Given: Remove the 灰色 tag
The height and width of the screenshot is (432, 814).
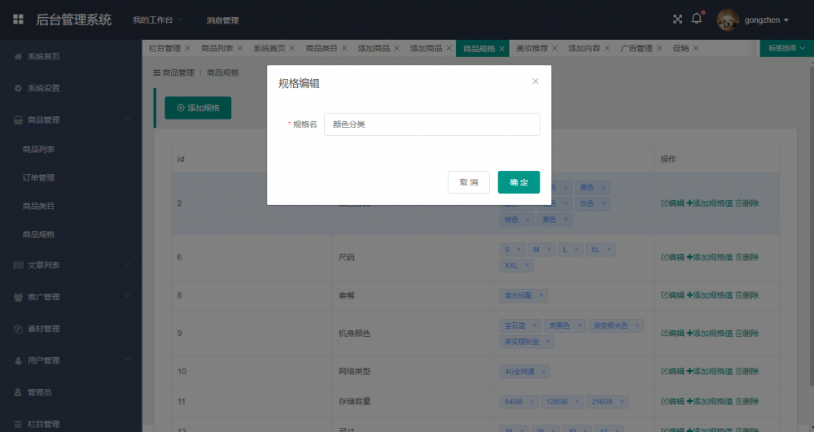Looking at the screenshot, I should (603, 204).
